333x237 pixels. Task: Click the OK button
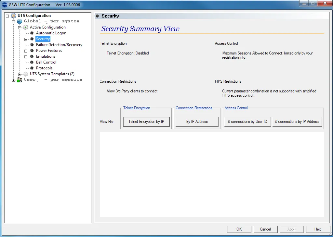pyautogui.click(x=239, y=229)
